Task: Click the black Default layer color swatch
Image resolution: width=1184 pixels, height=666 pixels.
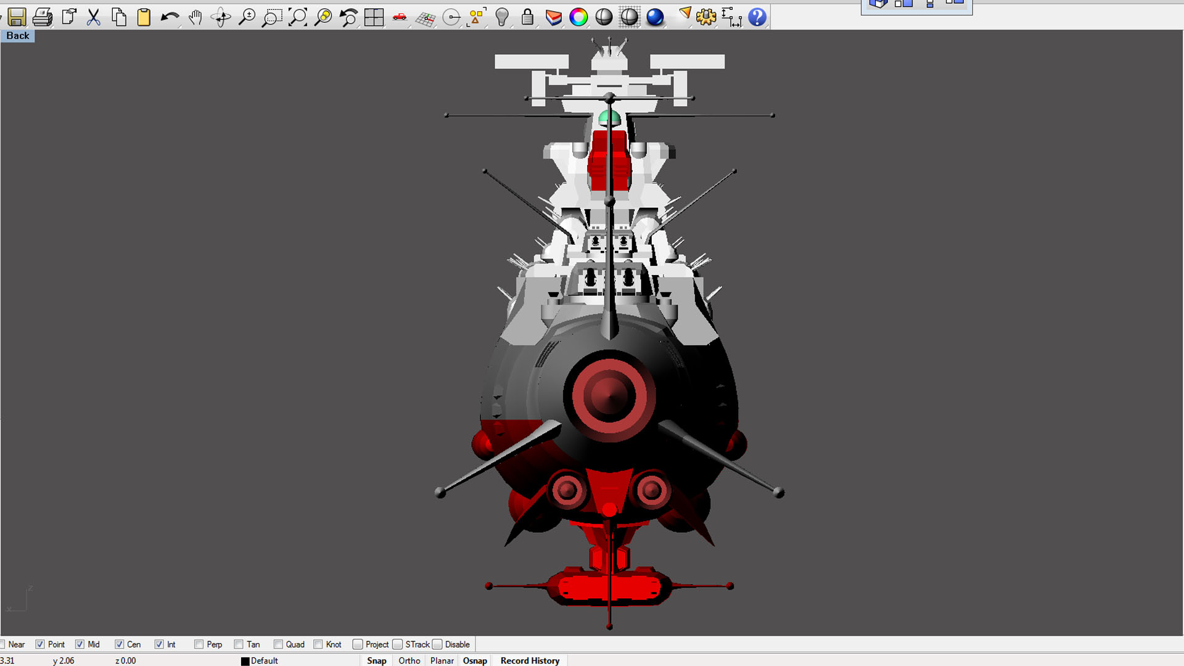Action: [x=245, y=661]
